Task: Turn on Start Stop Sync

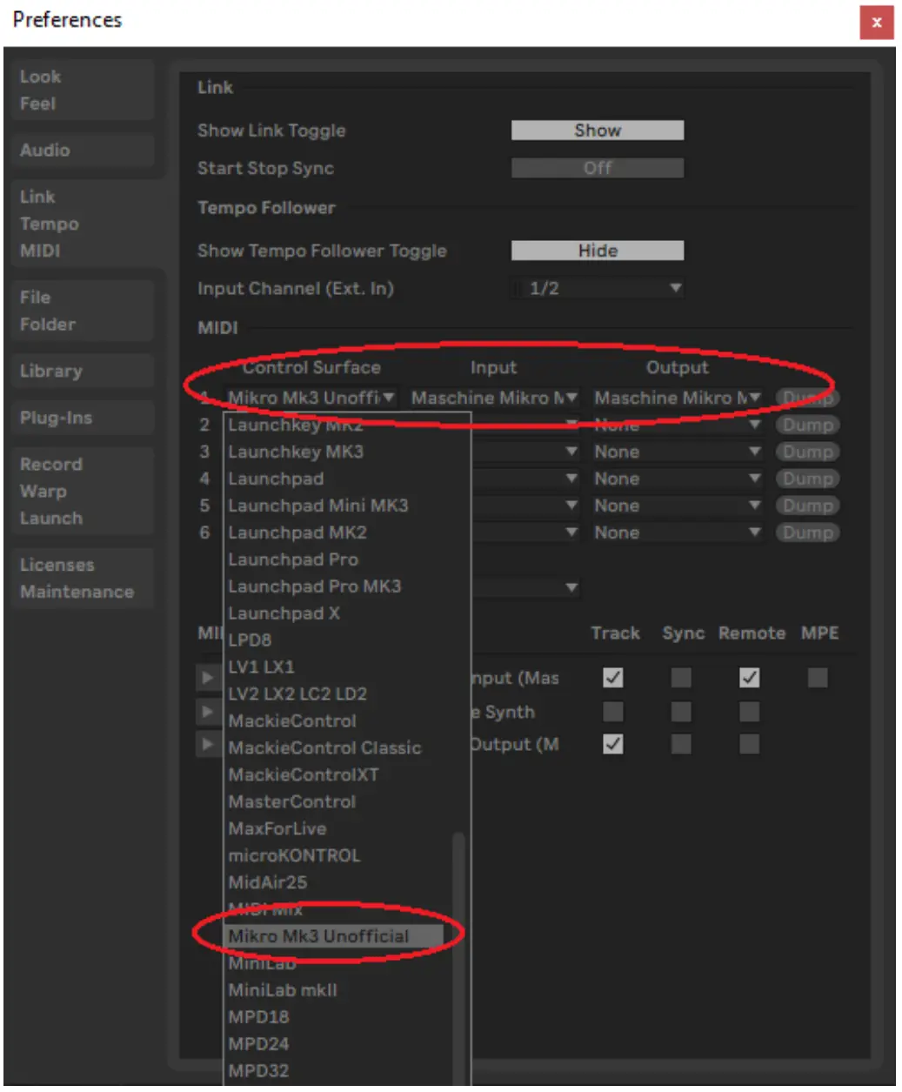Action: 598,168
